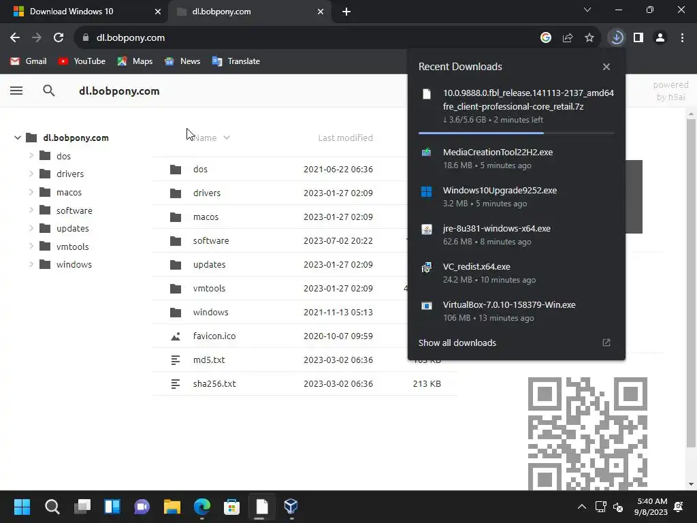
Task: Open taskbar Search
Action: click(x=52, y=507)
